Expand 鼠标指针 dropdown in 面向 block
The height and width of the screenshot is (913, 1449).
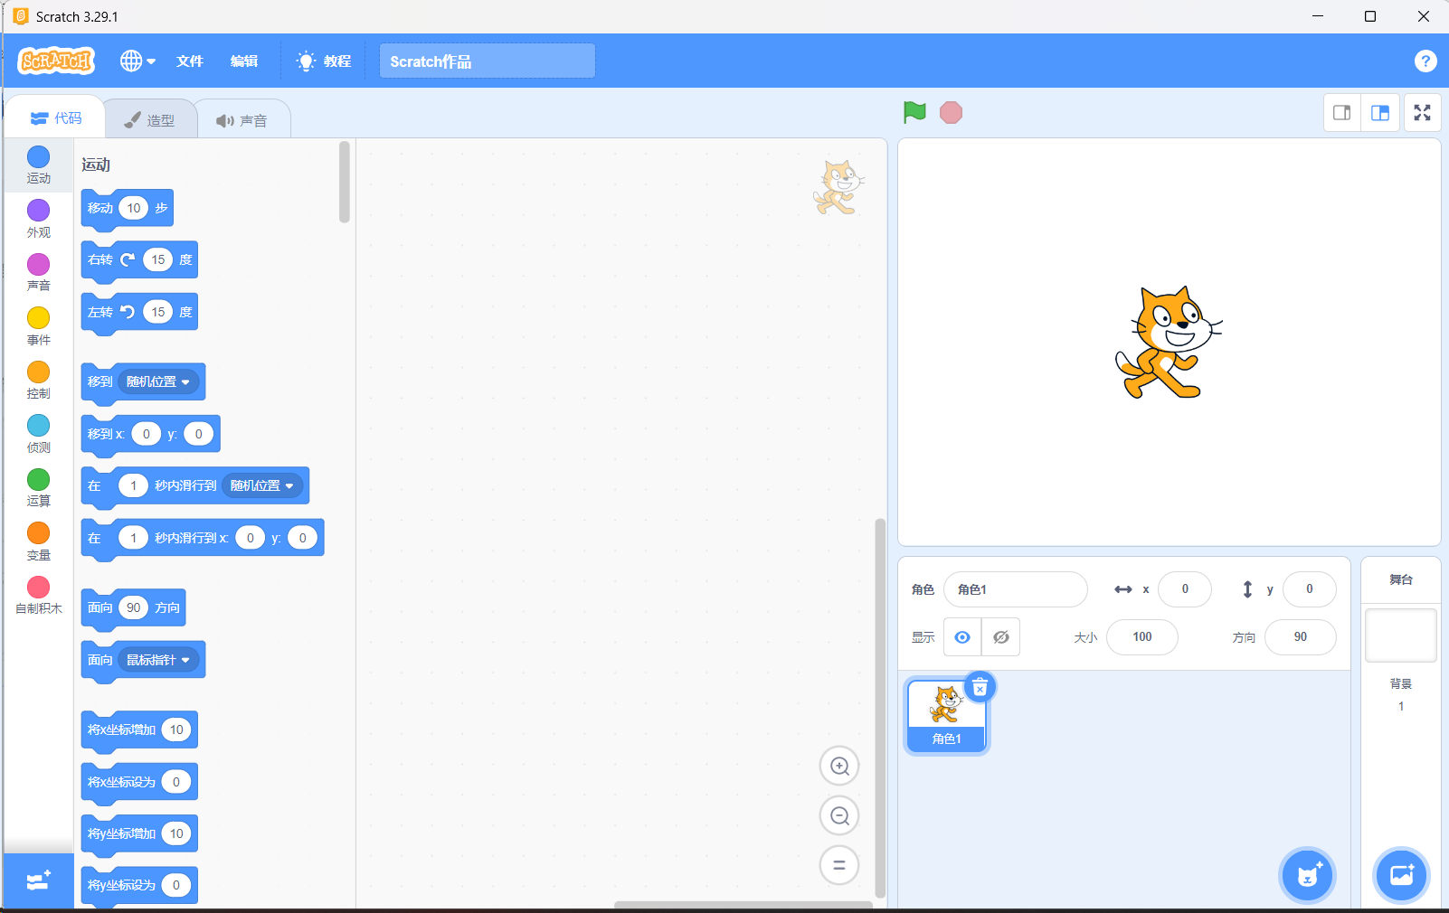click(158, 660)
